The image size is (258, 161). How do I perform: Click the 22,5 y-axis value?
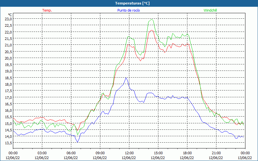pyautogui.click(x=8, y=25)
